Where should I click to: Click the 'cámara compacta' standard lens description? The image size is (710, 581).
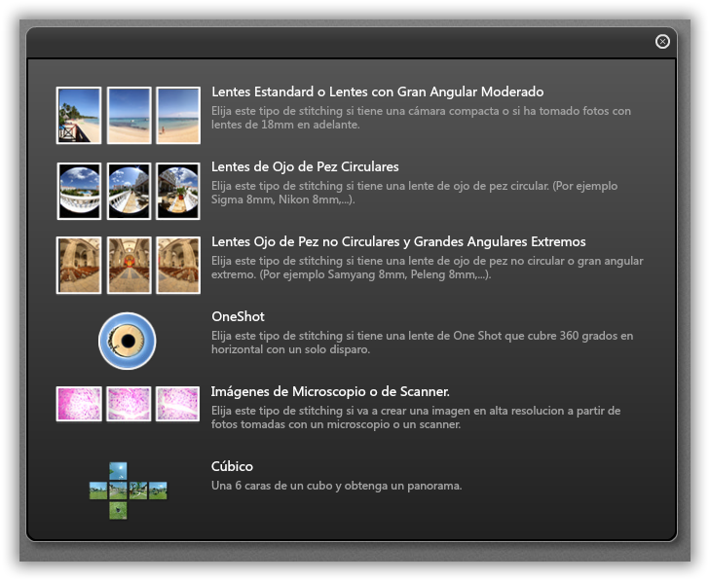pos(421,118)
